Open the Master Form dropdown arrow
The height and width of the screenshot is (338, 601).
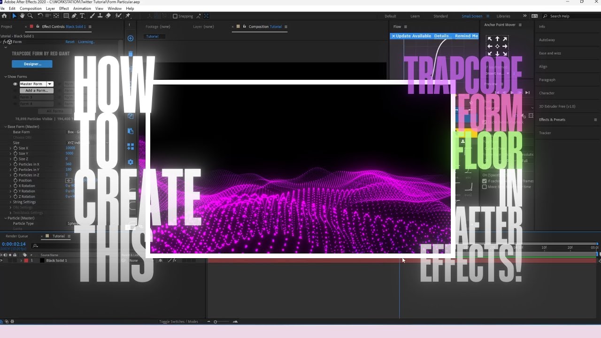coord(49,84)
